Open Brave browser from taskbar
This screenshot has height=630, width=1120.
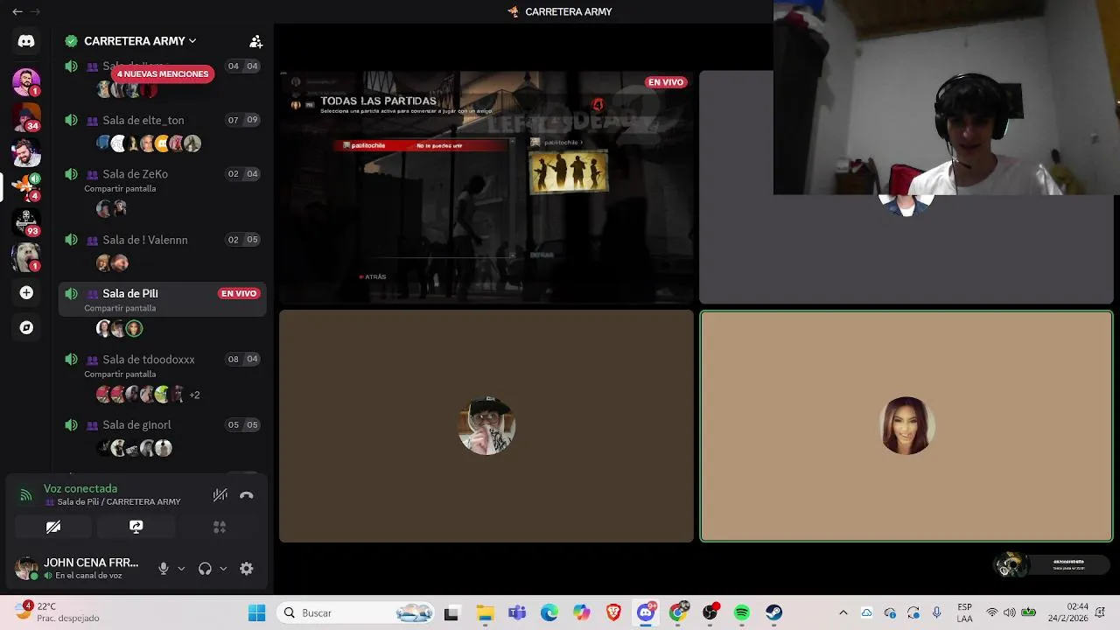613,612
